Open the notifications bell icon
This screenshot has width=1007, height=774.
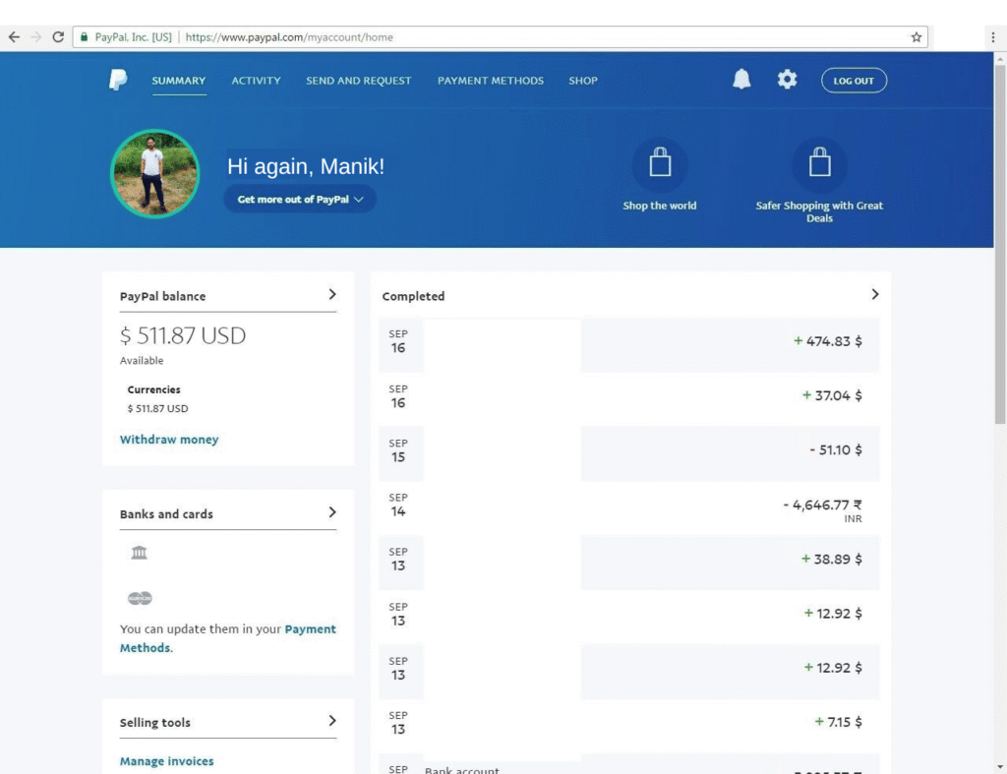(741, 81)
